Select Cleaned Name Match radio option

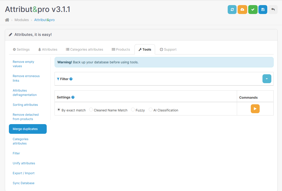91,110
